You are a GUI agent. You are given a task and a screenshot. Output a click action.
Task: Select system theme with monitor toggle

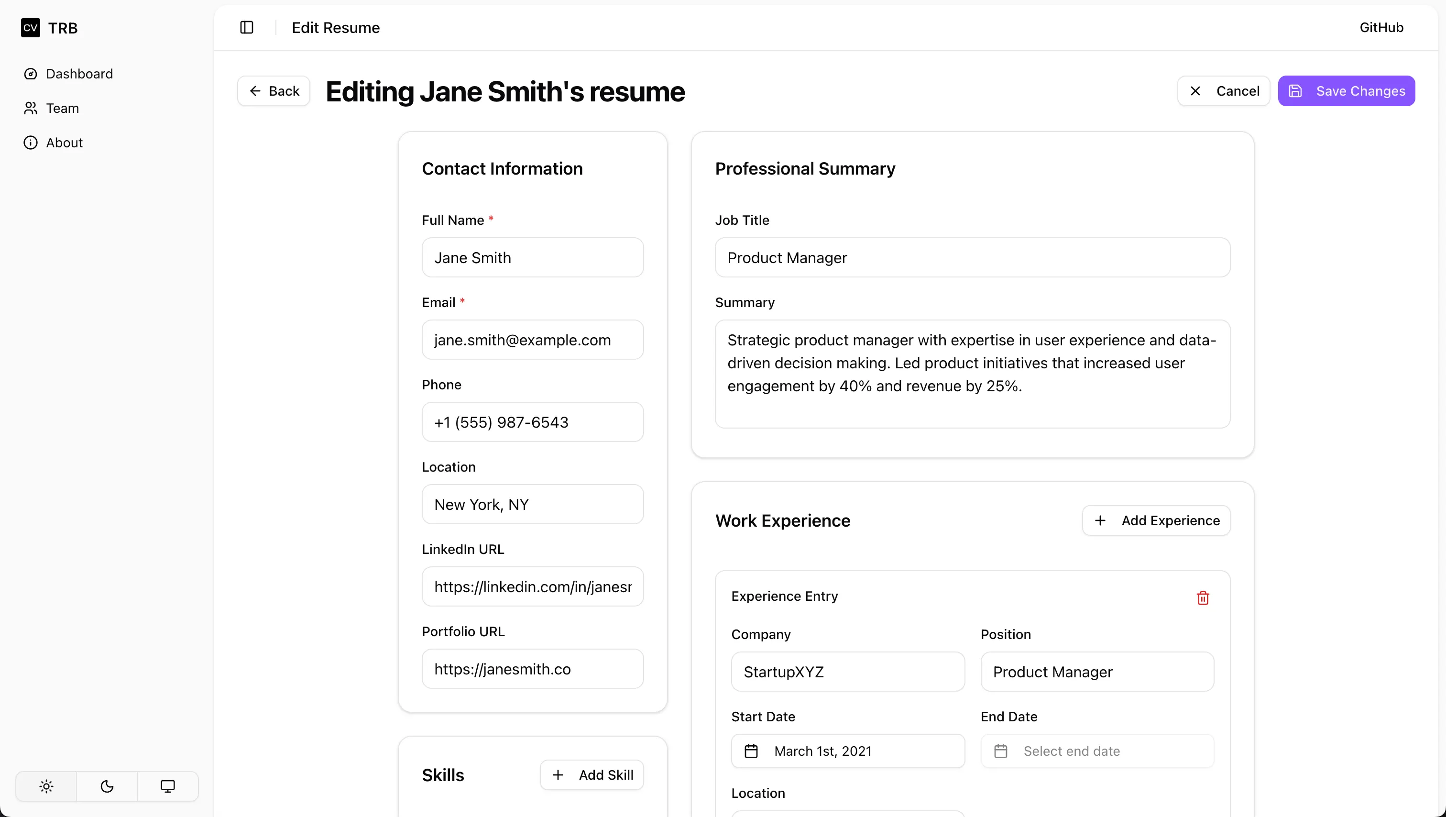[x=168, y=786]
